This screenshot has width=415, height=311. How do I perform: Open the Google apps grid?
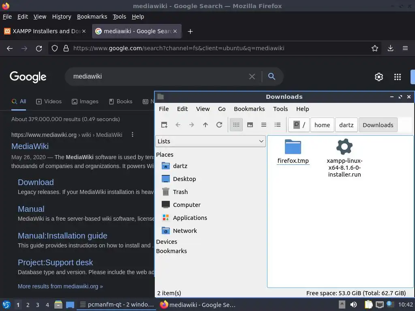point(398,77)
